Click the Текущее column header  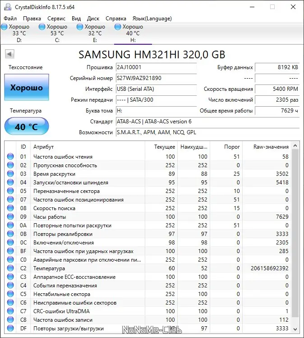(x=161, y=147)
